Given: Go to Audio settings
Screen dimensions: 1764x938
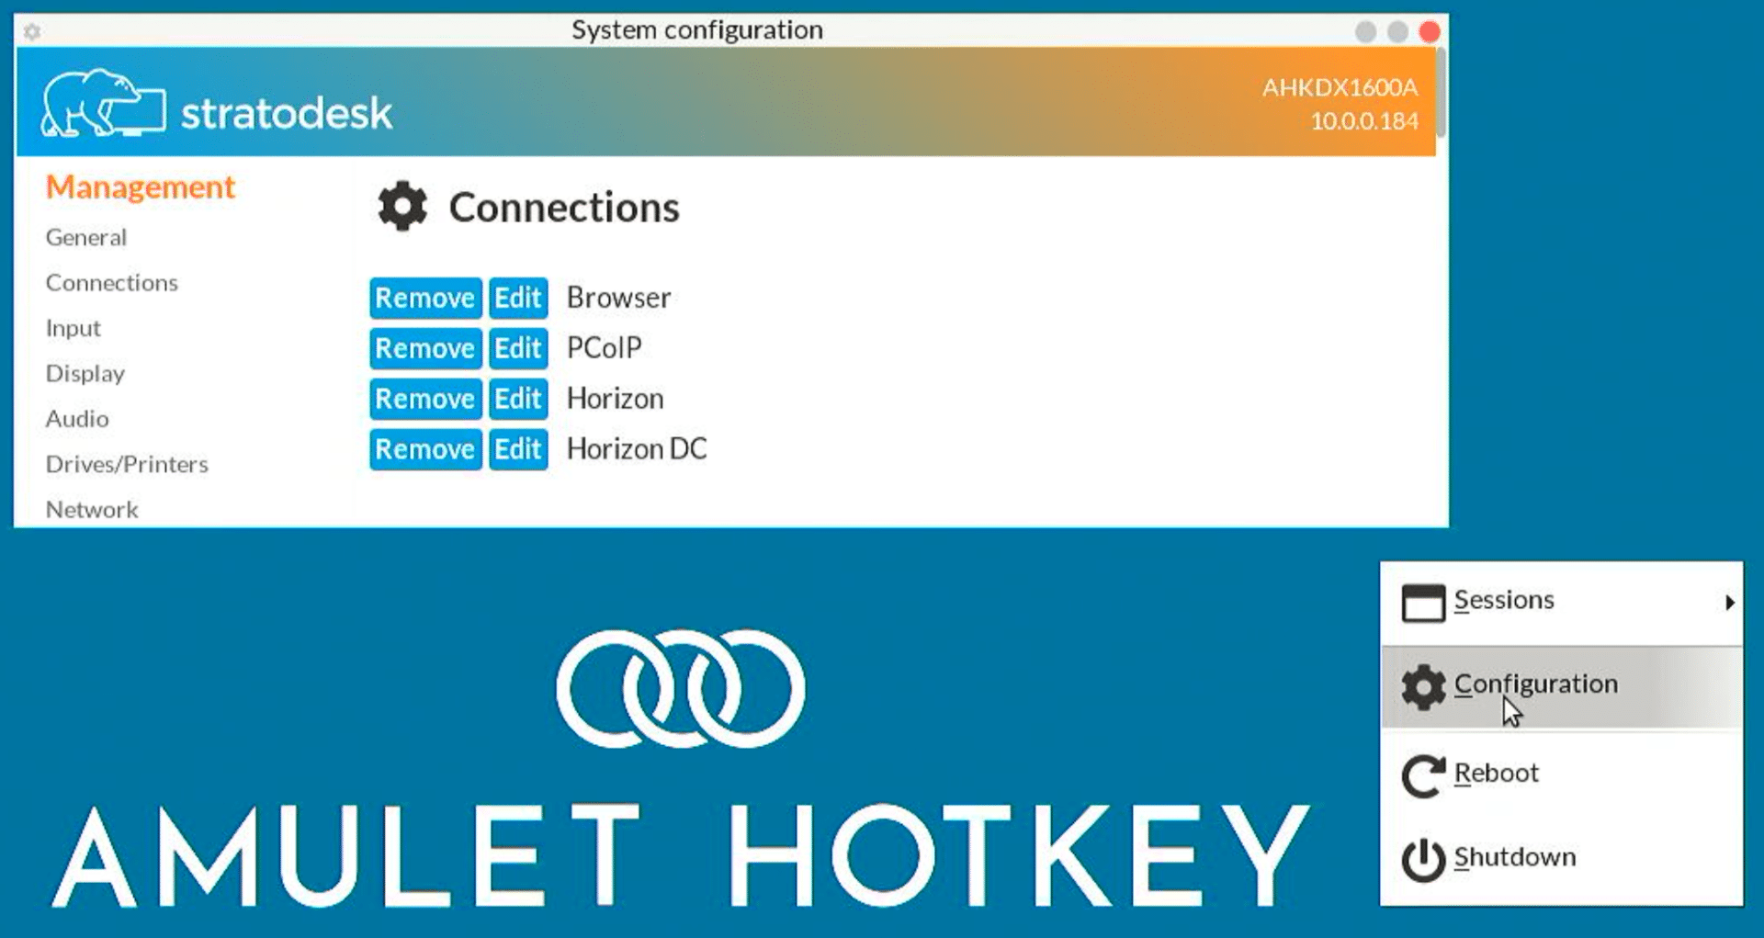Looking at the screenshot, I should 77,418.
